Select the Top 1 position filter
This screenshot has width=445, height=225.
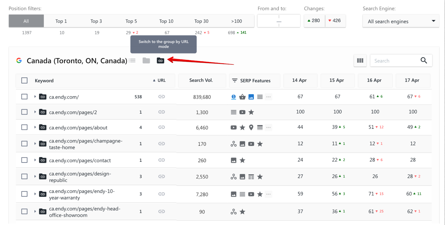(61, 21)
